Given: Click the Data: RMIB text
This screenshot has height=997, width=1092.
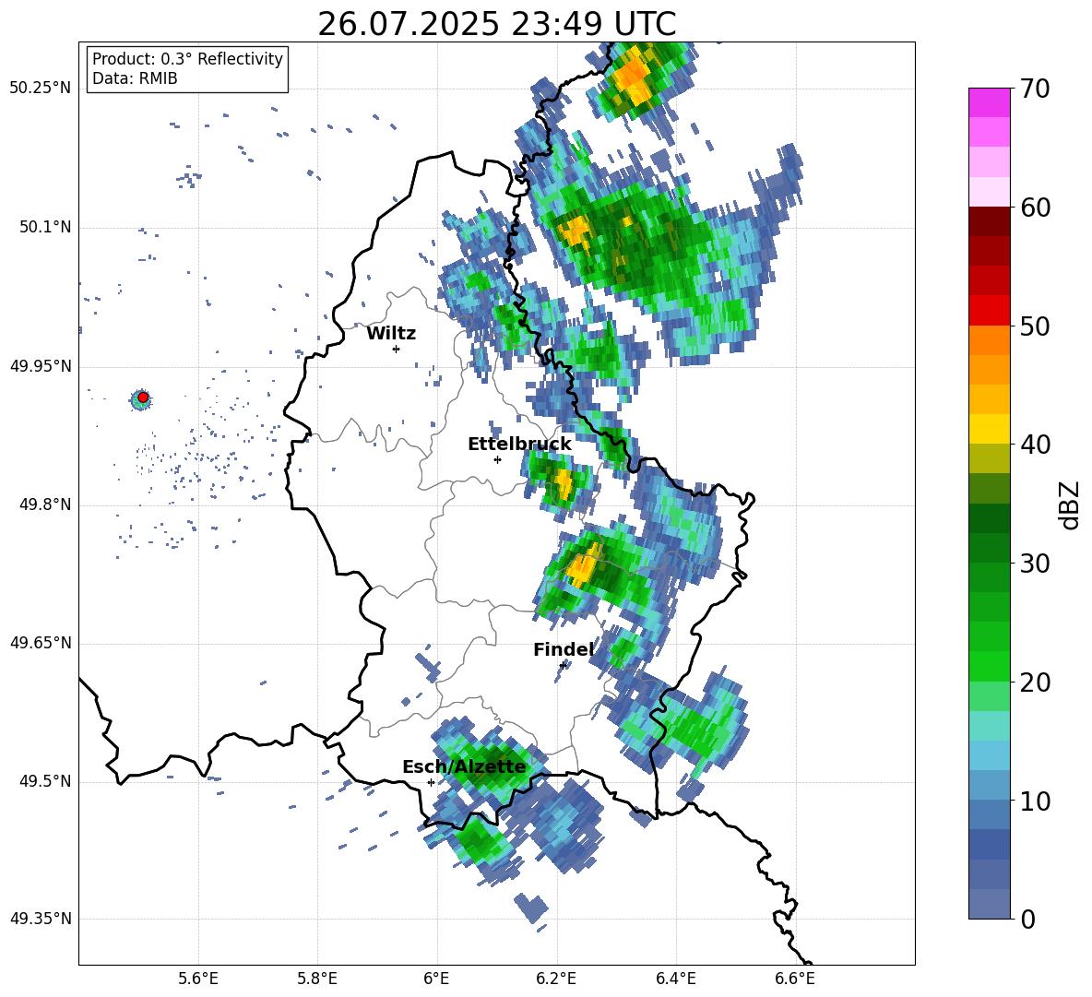Looking at the screenshot, I should (135, 78).
